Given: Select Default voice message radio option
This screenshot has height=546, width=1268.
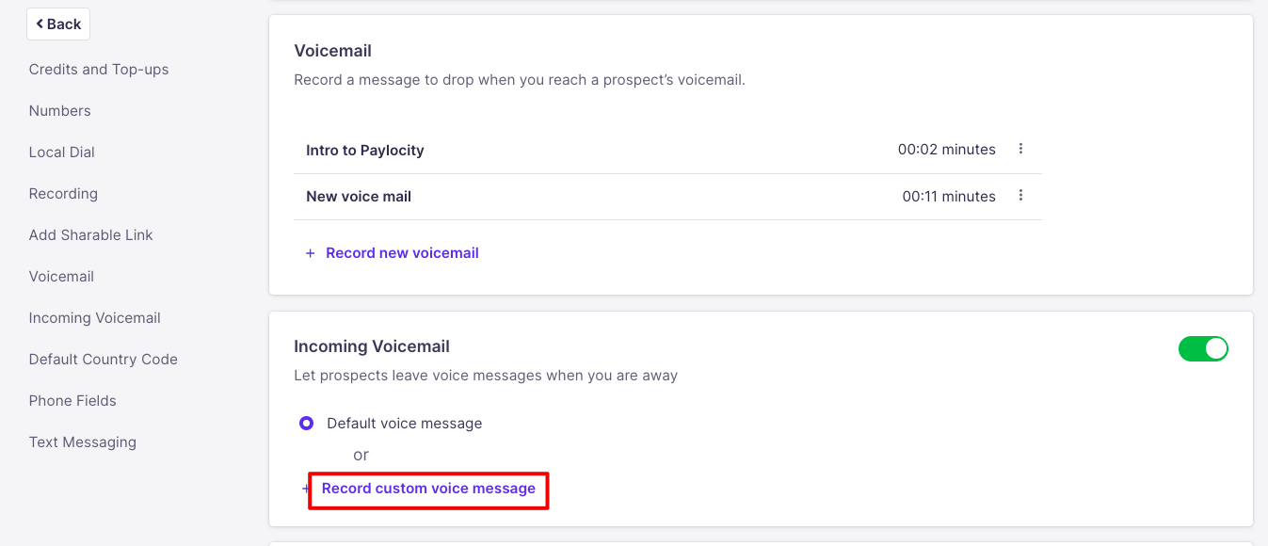Looking at the screenshot, I should click(306, 424).
